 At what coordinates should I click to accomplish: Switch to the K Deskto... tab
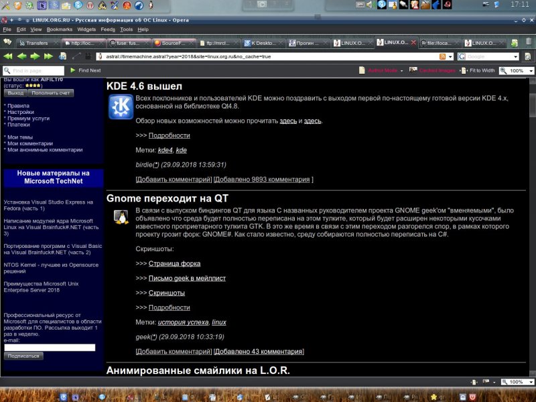pos(263,43)
